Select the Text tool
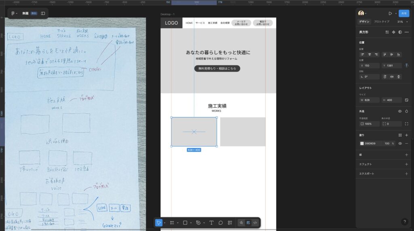Screen dimensions: 414x231 coord(211,223)
